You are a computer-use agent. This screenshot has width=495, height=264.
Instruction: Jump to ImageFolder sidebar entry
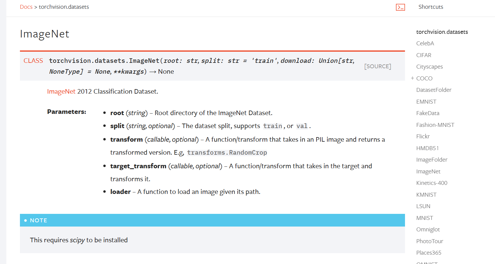(432, 160)
